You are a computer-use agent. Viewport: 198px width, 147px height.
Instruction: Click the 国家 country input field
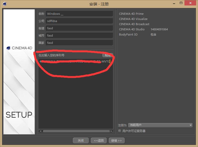point(79,43)
